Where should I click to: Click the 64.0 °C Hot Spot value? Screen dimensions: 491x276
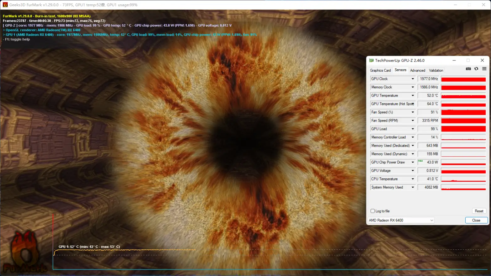point(428,104)
